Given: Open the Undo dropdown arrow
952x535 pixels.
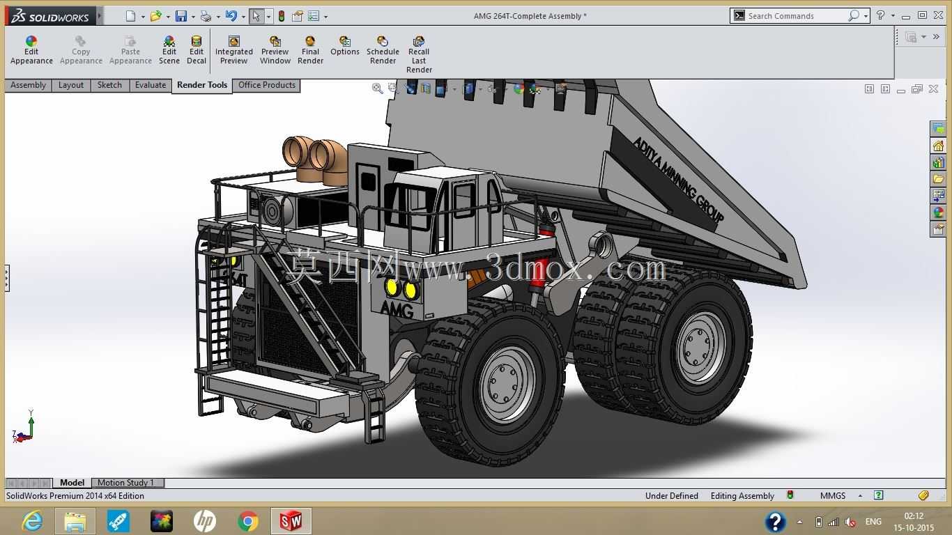Looking at the screenshot, I should click(243, 17).
